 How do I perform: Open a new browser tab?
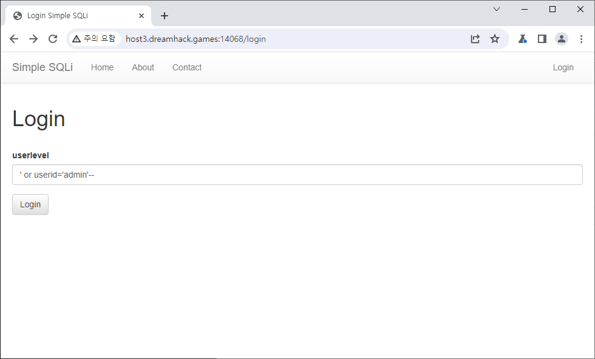click(x=165, y=16)
